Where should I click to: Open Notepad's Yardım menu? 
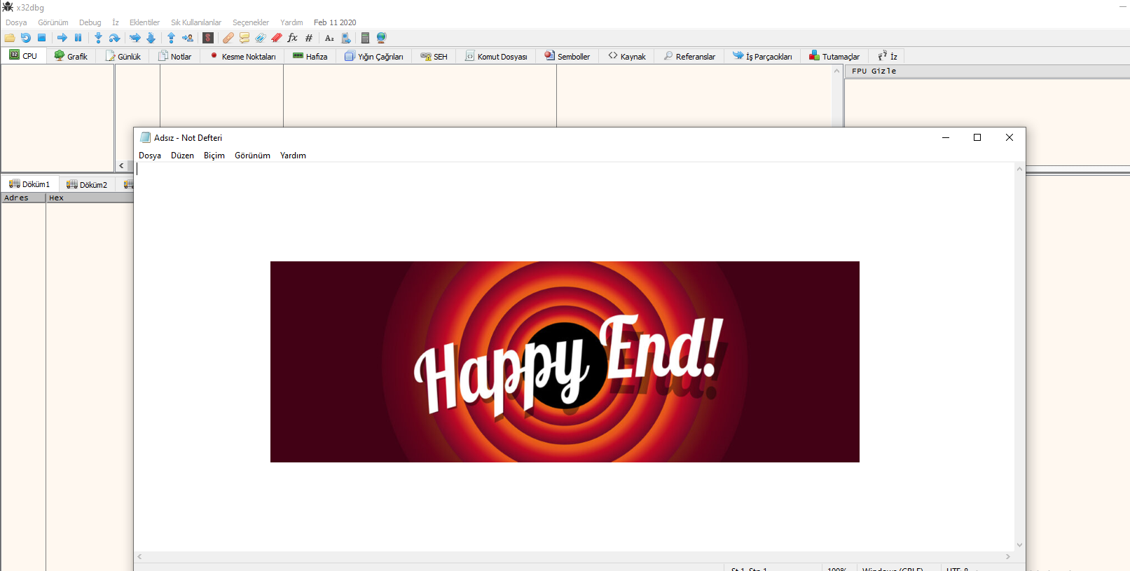click(293, 156)
